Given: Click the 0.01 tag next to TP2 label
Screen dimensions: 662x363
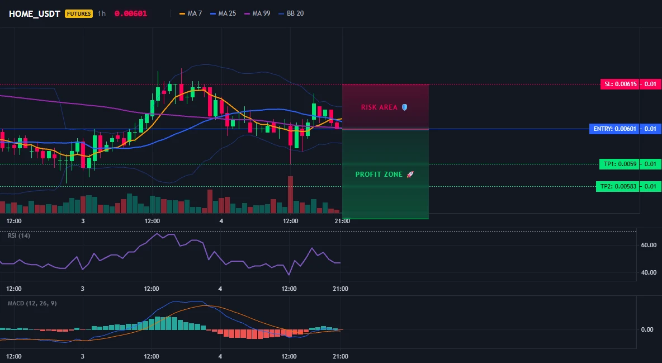Looking at the screenshot, I should [650, 186].
